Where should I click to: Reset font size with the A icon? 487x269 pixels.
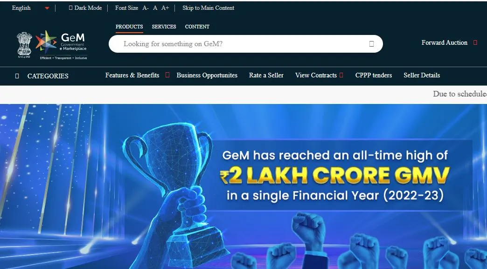(x=155, y=8)
